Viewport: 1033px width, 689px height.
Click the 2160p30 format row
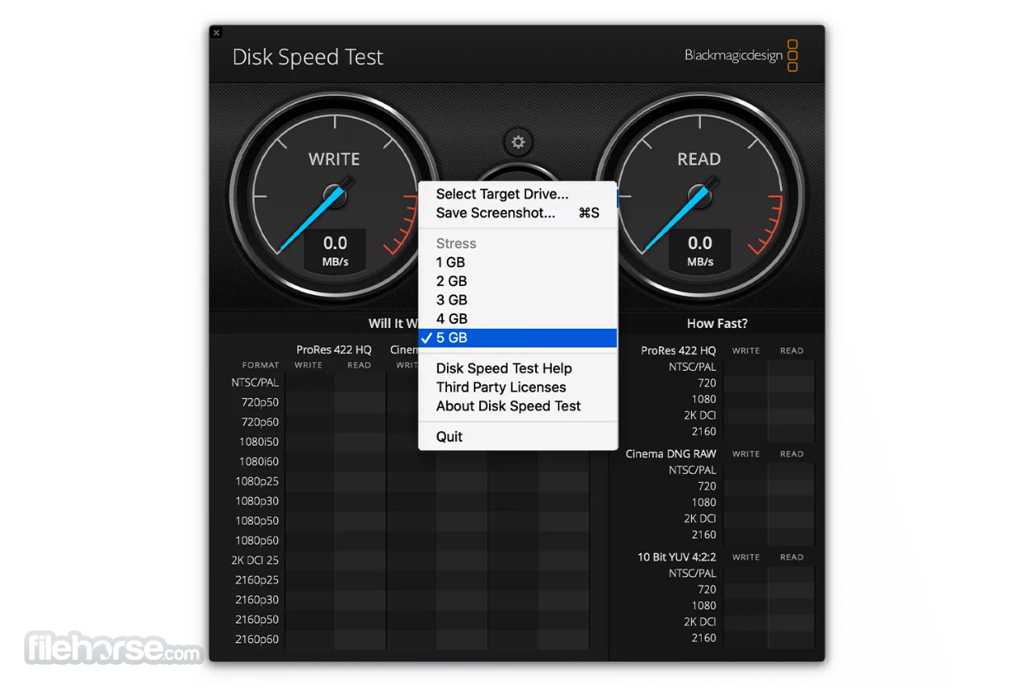(x=257, y=600)
